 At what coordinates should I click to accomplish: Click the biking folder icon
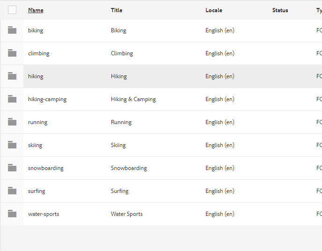[x=12, y=30]
